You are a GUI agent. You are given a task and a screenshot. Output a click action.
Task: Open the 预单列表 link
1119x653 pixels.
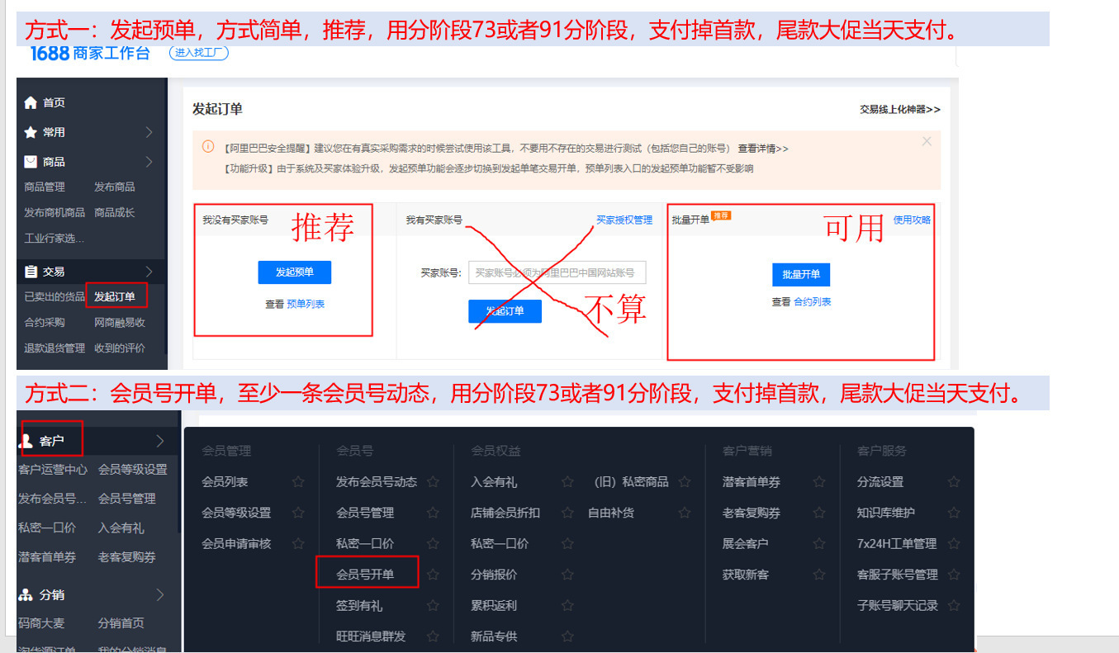click(x=306, y=305)
